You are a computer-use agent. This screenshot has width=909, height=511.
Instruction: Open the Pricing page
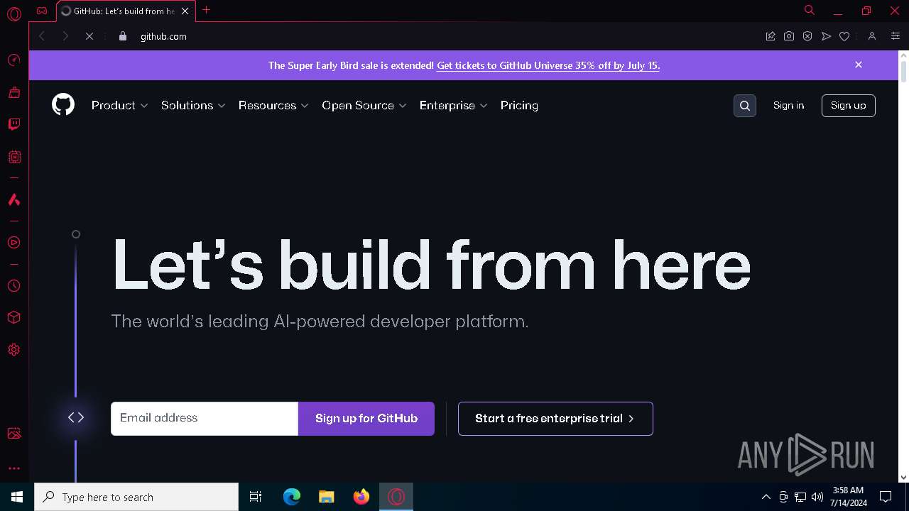click(x=519, y=105)
